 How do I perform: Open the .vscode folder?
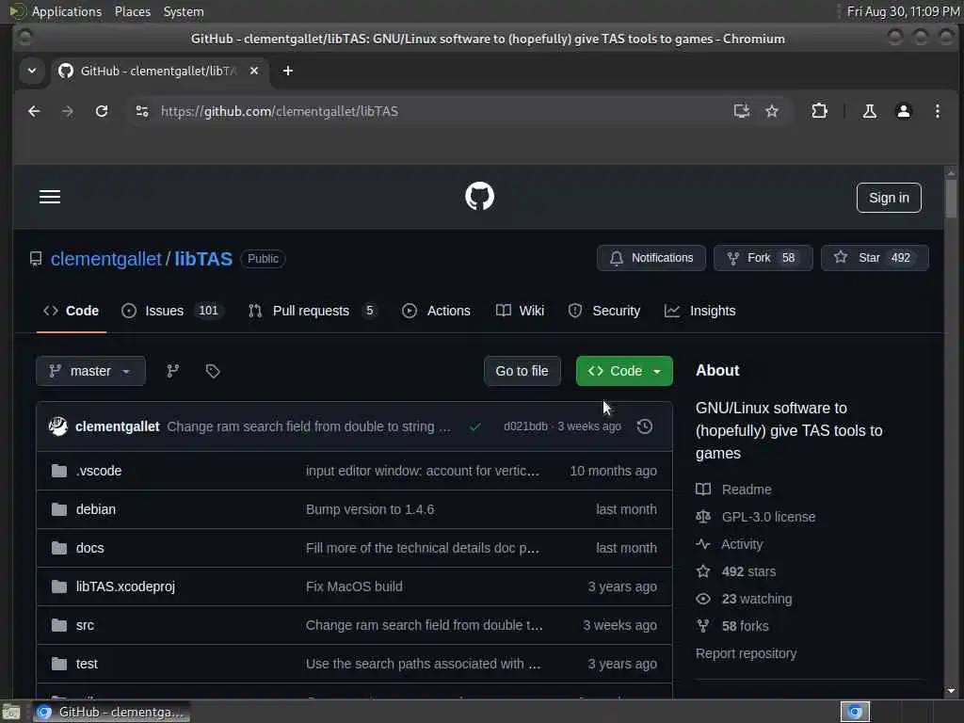[99, 471]
